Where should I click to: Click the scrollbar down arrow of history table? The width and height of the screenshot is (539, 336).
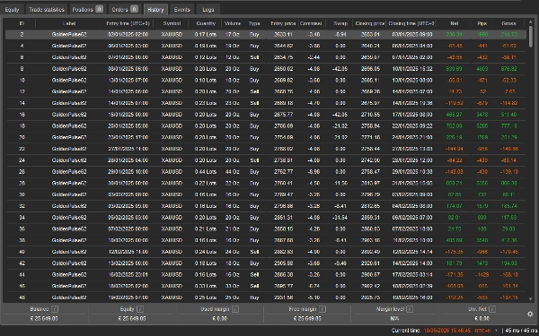[530, 299]
